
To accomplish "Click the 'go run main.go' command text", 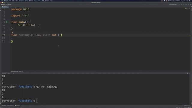I will 47,87.
